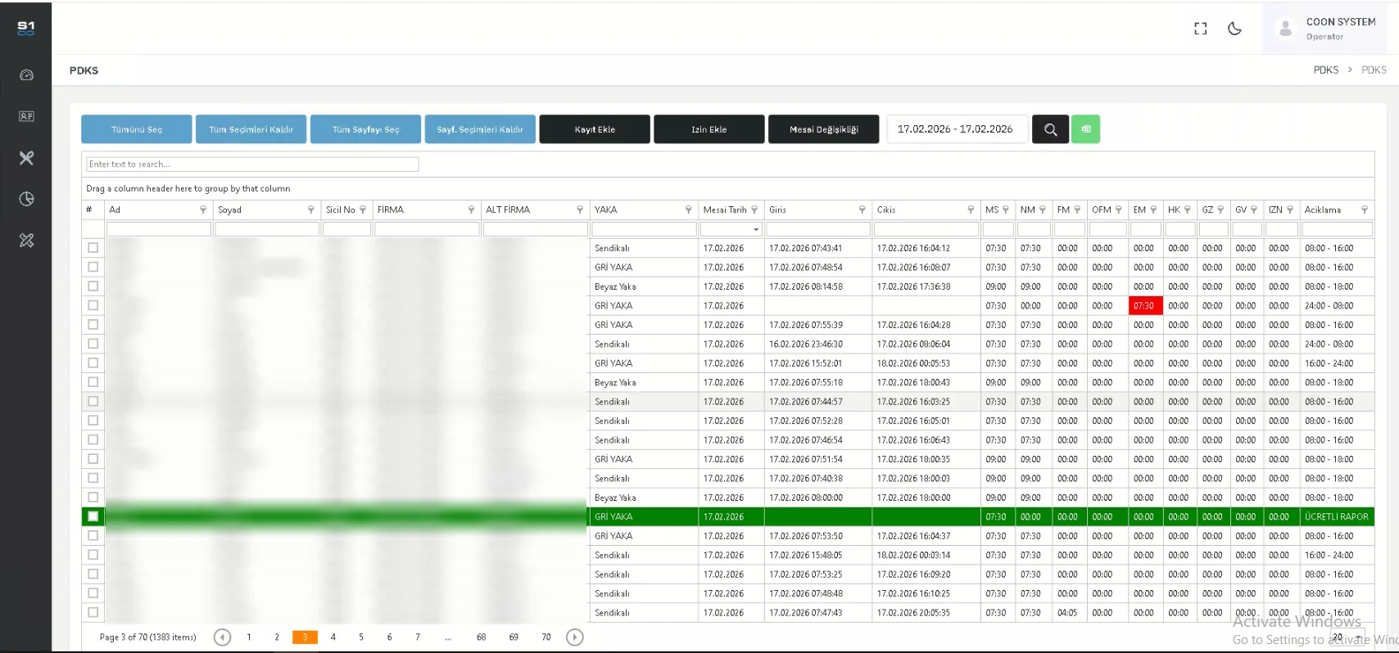This screenshot has width=1399, height=653.
Task: Click the green Excel export icon
Action: point(1085,129)
